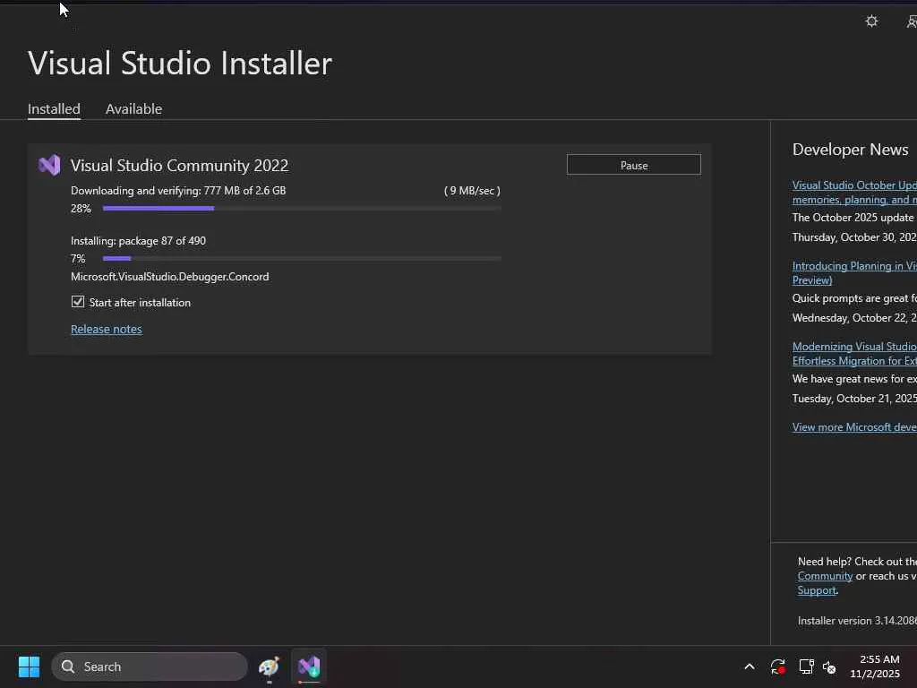Click the Visual Studio Community 2022 title
Viewport: 917px width, 688px height.
[179, 166]
